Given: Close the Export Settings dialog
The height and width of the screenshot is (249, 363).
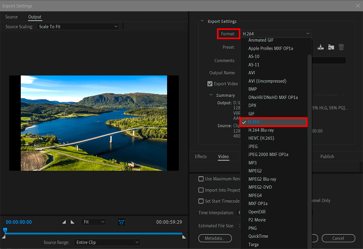Looking at the screenshot, I should (357, 6).
